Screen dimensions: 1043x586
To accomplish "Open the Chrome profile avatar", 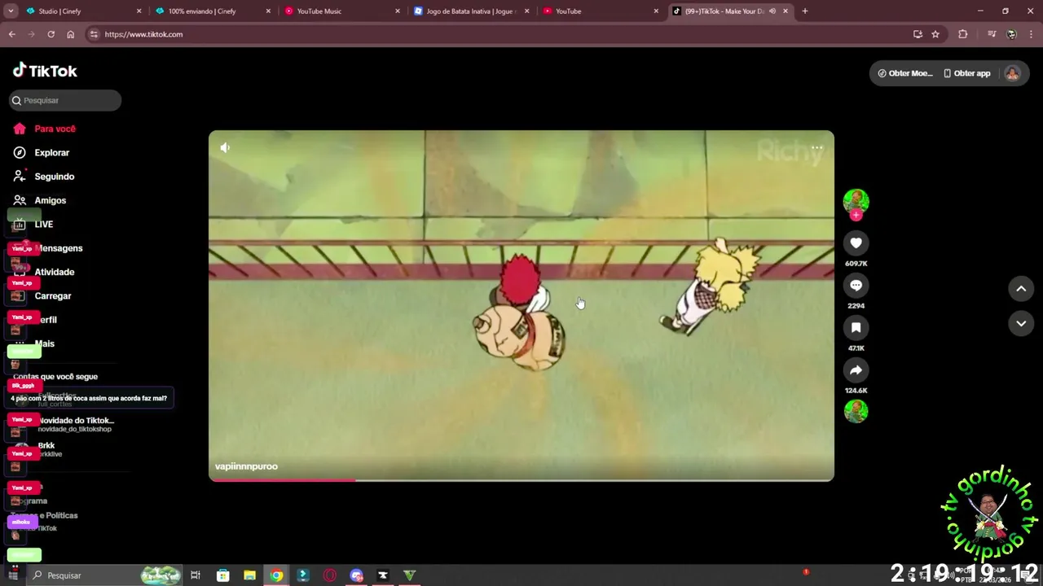I will pos(1011,34).
